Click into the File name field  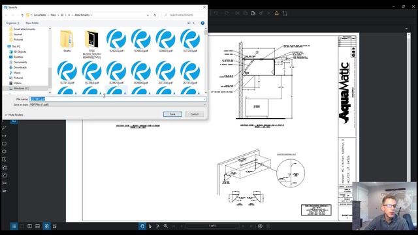pos(118,99)
